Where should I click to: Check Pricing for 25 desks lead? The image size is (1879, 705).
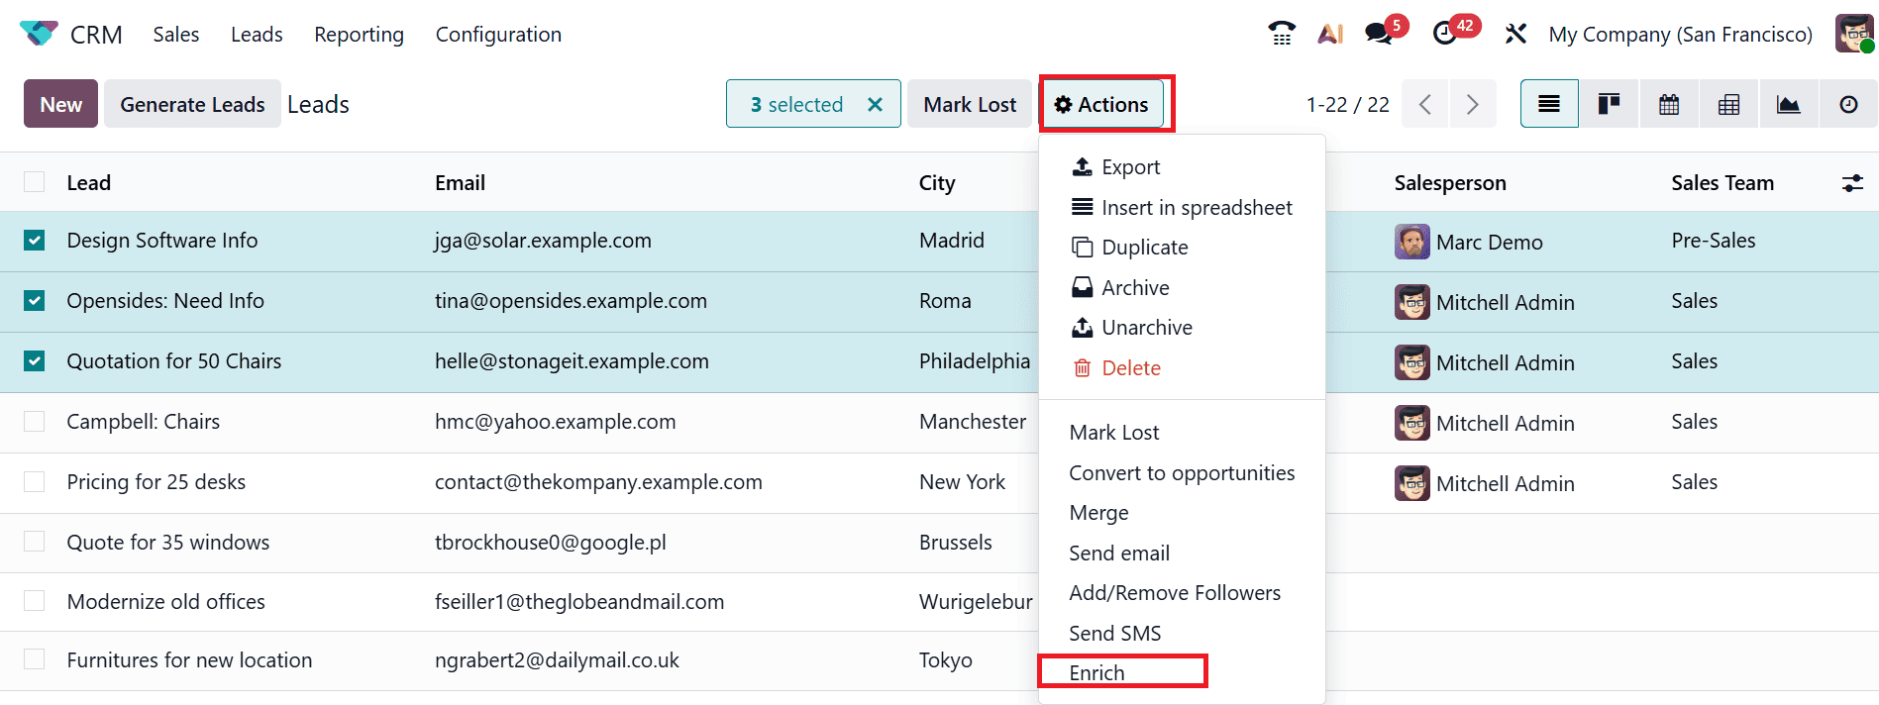tap(35, 481)
